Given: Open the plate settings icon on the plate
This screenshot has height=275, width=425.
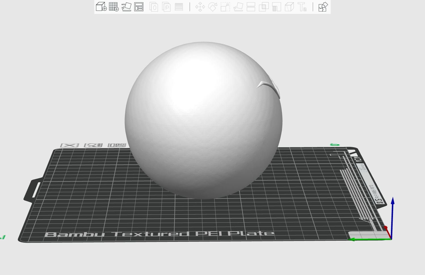Looking at the screenshot, I should click(x=93, y=145).
